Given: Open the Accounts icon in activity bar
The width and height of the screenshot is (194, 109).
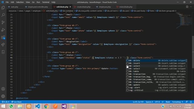Looking at the screenshot, I should click(3, 89).
